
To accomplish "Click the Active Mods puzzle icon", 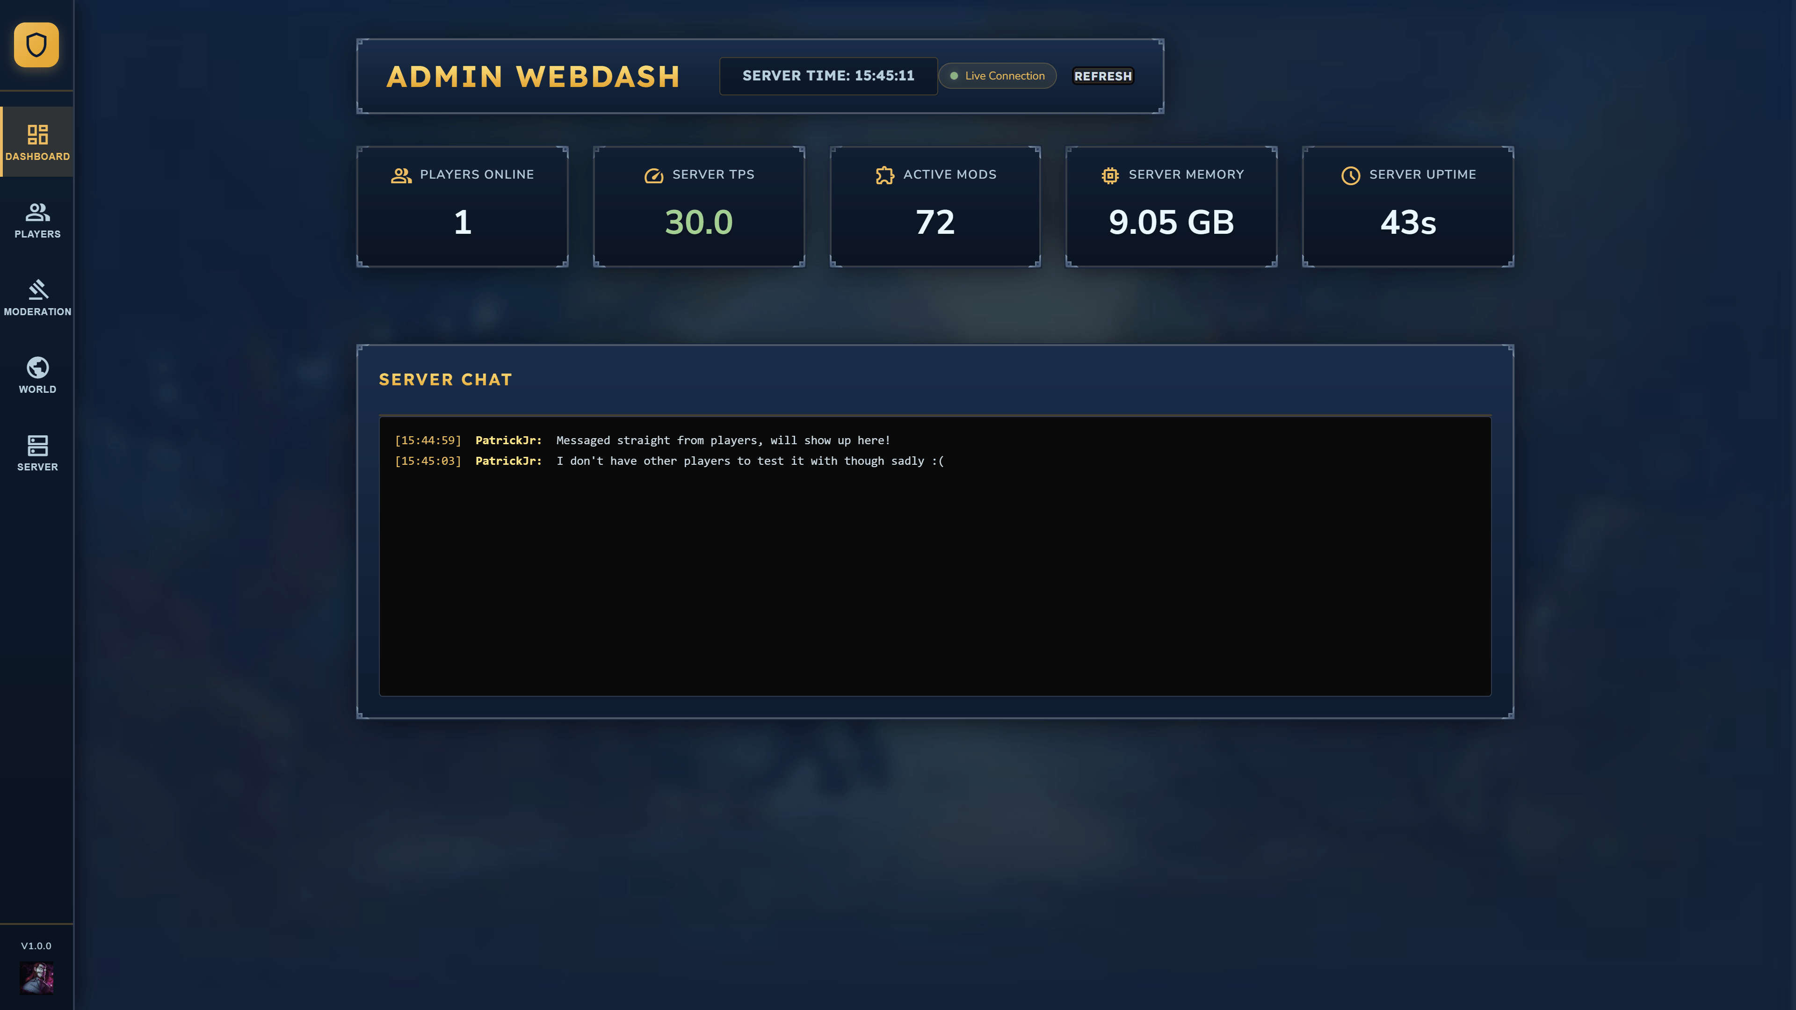I will [885, 175].
